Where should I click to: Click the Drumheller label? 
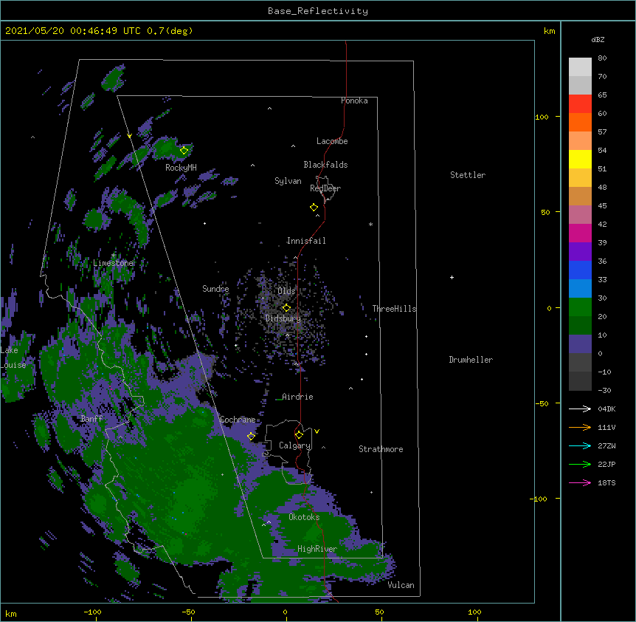(x=471, y=359)
